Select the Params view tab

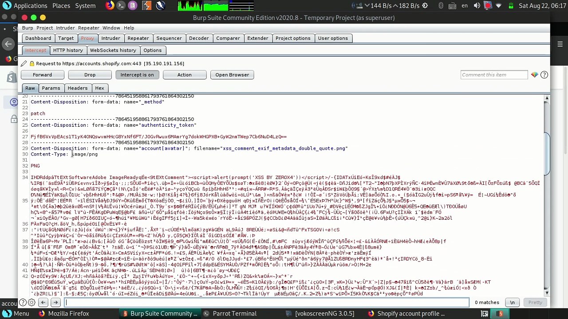51,88
